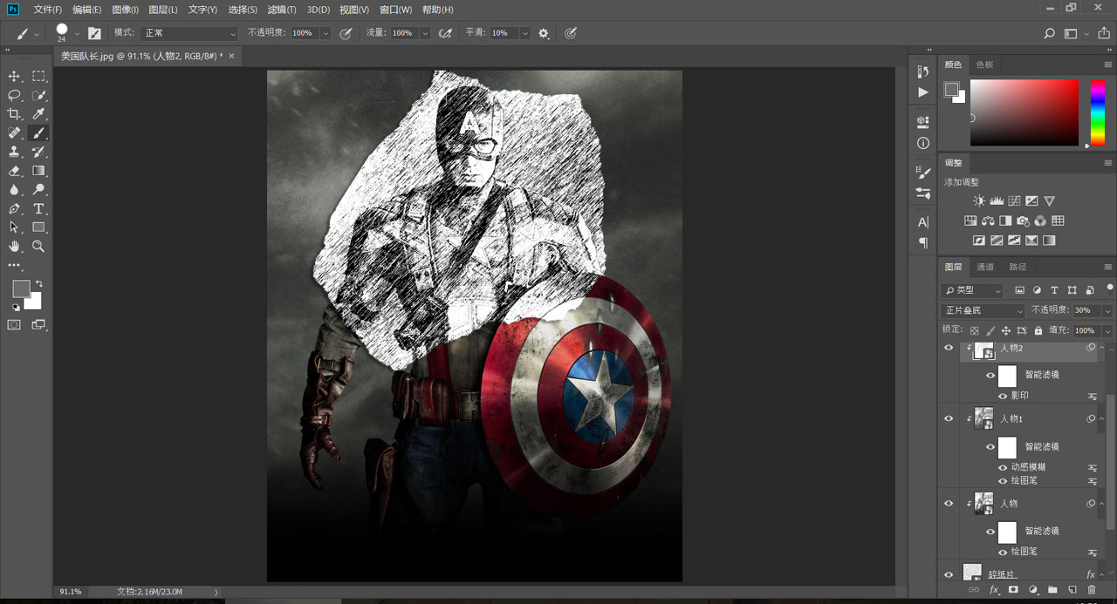Pick the Crop tool
1117x604 pixels.
14,114
